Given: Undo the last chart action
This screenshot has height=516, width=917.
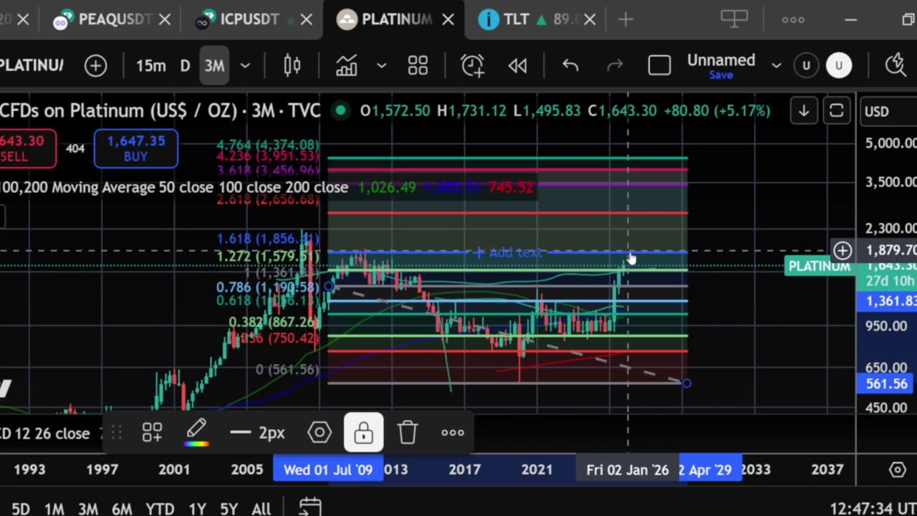Looking at the screenshot, I should [x=570, y=66].
